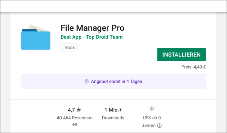Click the 1 Mio.+ downloads value

[113, 110]
